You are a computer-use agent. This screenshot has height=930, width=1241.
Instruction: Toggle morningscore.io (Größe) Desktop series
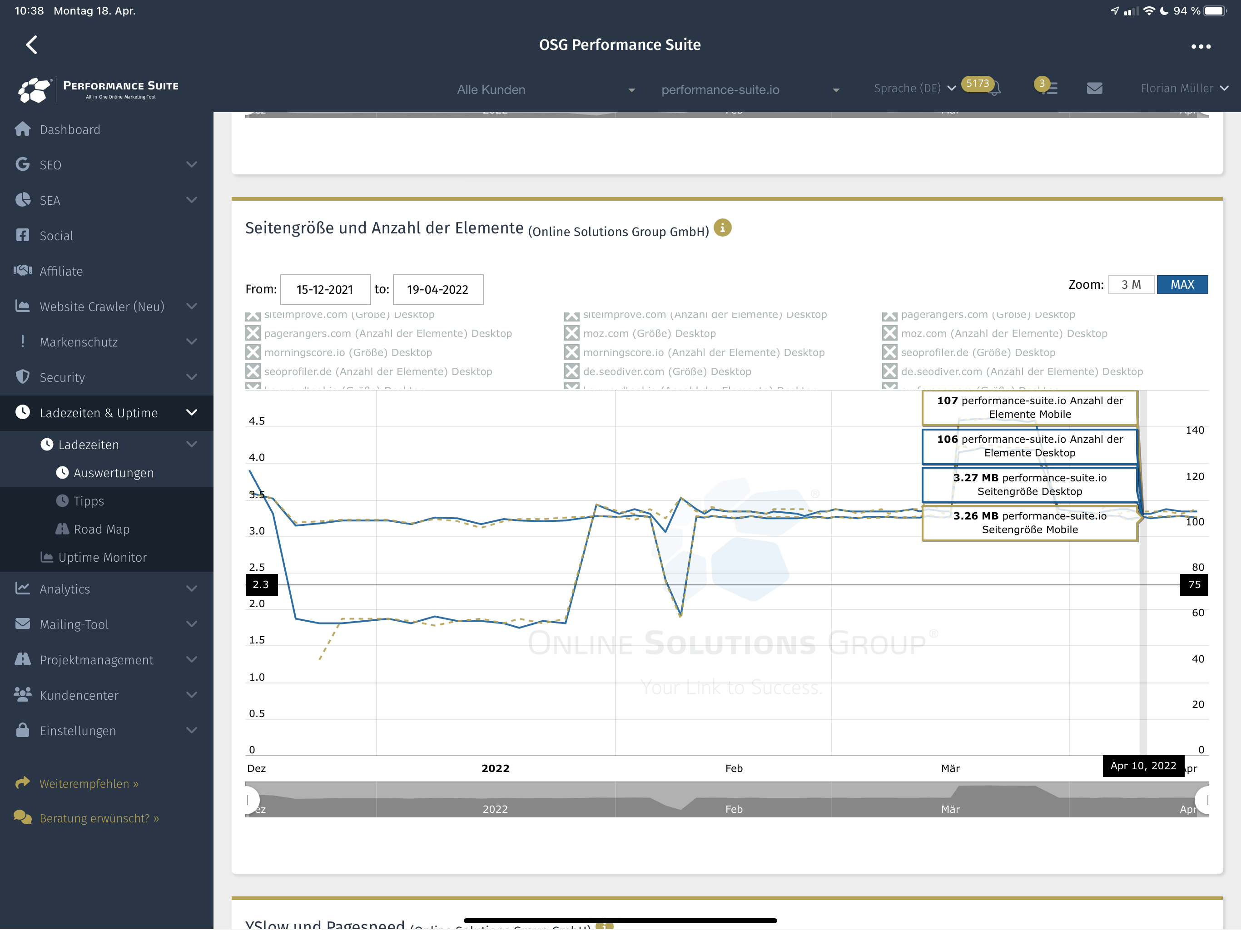[x=253, y=352]
